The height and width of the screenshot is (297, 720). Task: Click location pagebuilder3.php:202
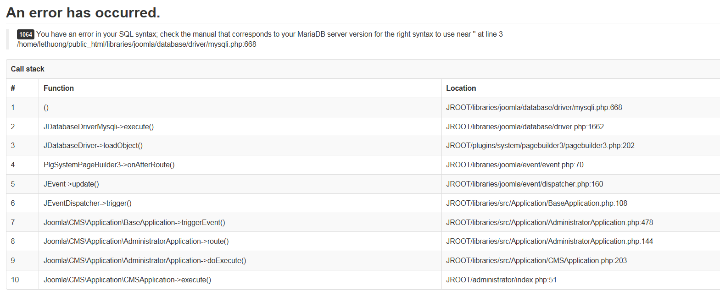(540, 146)
